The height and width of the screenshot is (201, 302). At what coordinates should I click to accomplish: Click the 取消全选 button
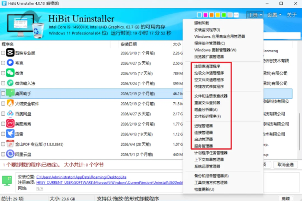285,165
